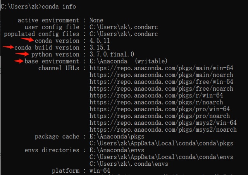Click the C:\Users\zk\.conda\envs path
248x175 pixels.
[129, 164]
